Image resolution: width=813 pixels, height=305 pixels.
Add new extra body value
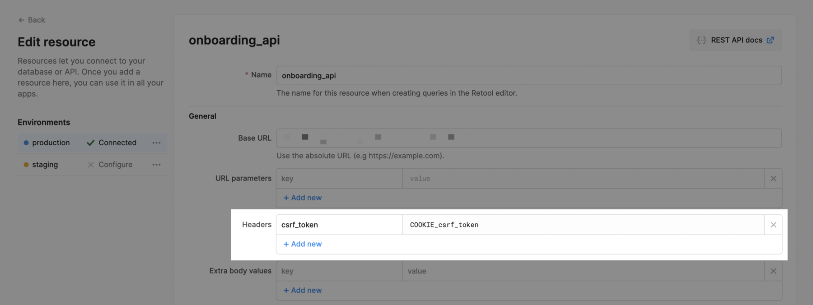click(x=303, y=291)
